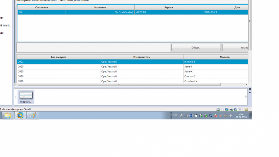Close the thumbnail bar with the X

tap(250, 89)
